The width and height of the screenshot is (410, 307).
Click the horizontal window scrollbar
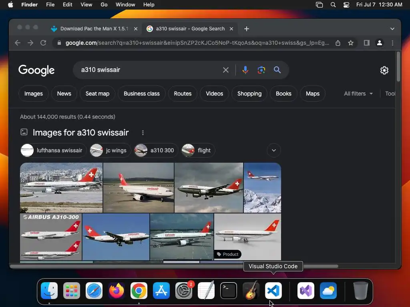click(174, 266)
